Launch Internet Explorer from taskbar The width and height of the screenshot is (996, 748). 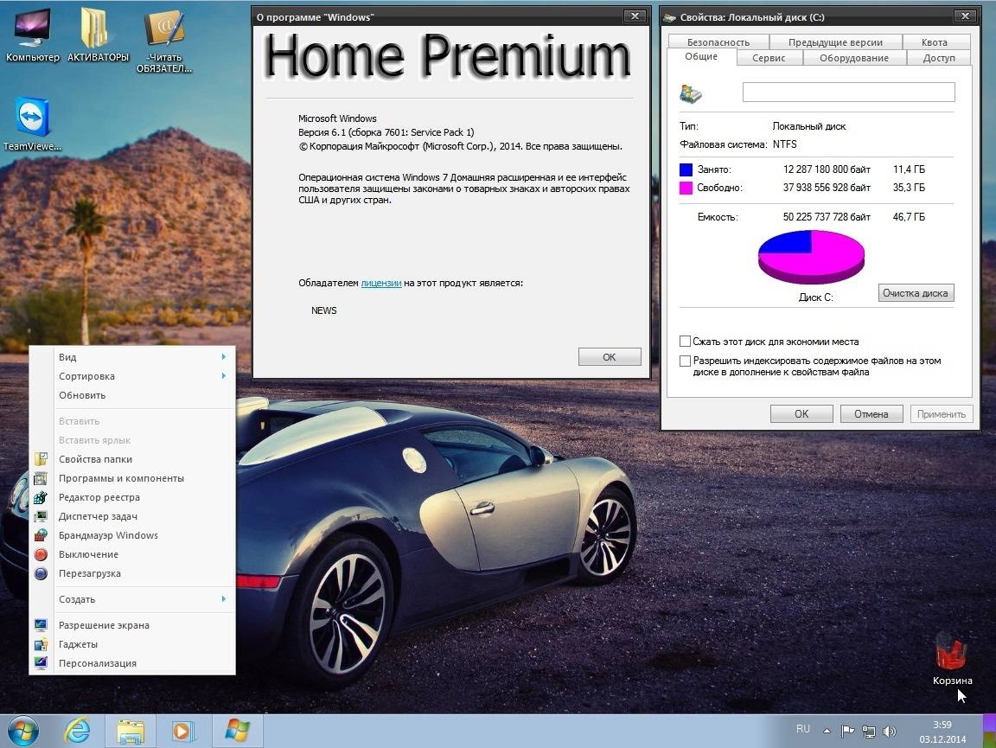coord(78,731)
